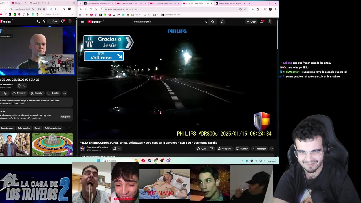Open tab search dropdown in right browser
Image resolution: width=361 pixels, height=203 pixels.
pos(80,3)
